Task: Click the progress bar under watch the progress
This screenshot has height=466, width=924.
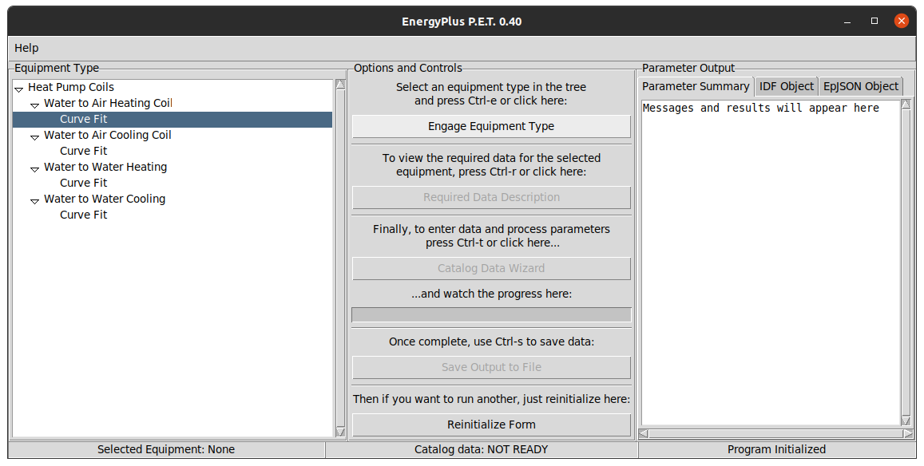Action: pyautogui.click(x=491, y=314)
